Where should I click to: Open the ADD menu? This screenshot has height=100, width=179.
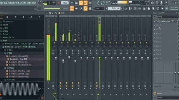(6, 3)
